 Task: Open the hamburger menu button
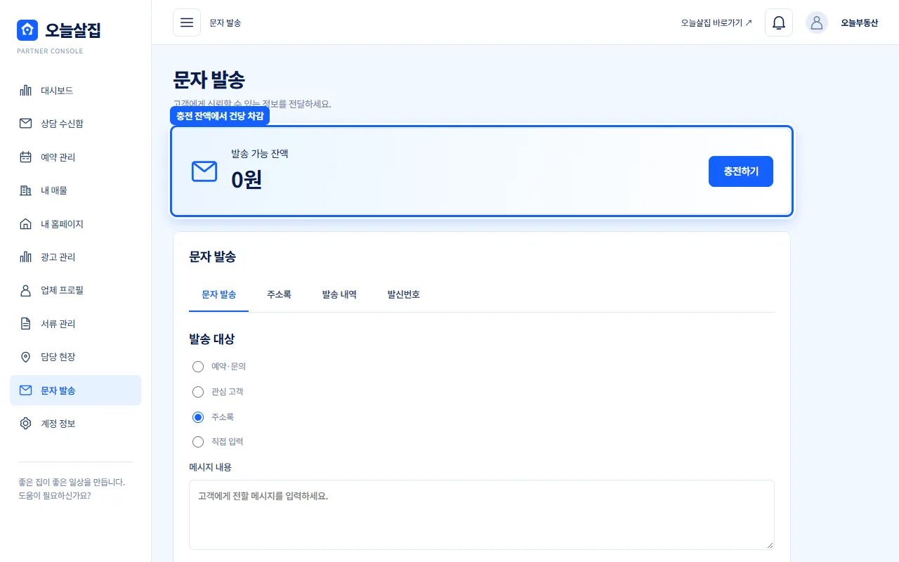(x=187, y=22)
